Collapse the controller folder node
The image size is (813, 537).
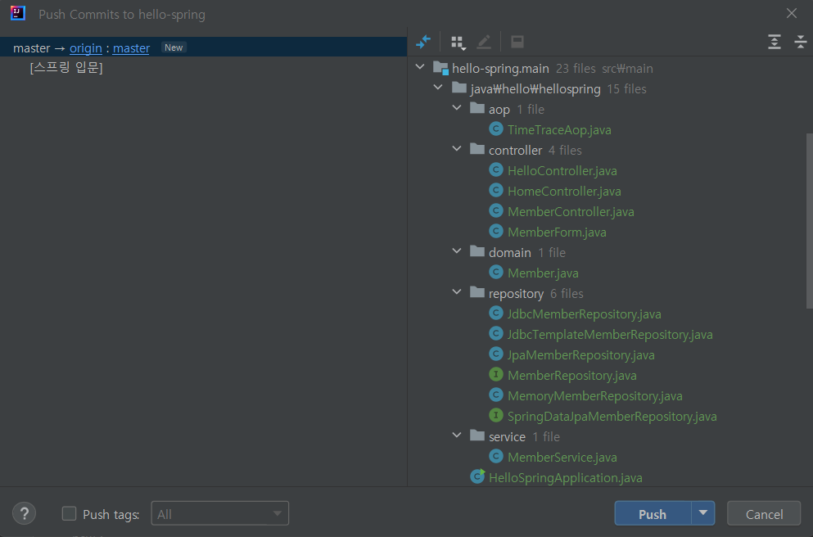click(x=457, y=149)
